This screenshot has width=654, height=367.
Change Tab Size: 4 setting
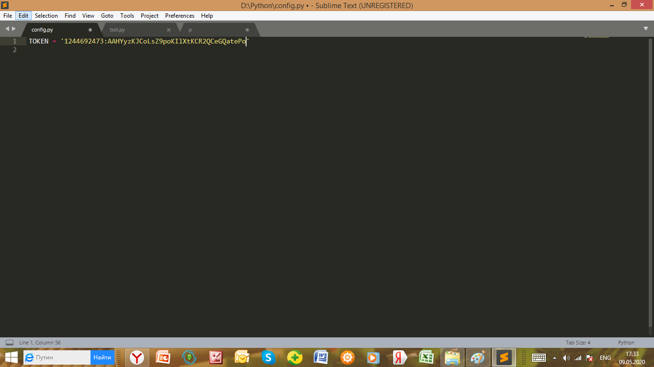578,343
